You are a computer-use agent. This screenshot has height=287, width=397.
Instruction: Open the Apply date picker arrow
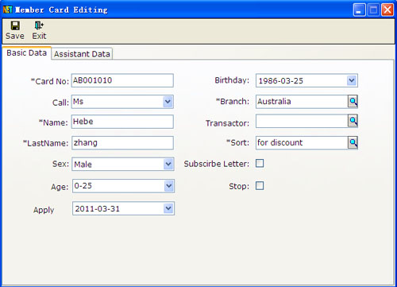coord(168,208)
